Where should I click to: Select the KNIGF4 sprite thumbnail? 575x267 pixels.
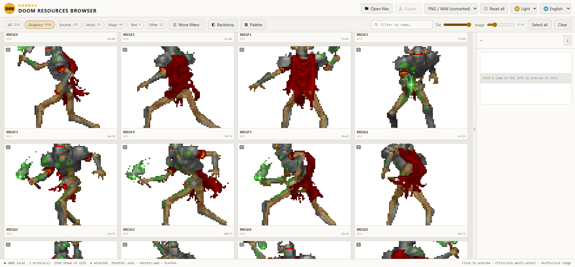click(x=178, y=87)
